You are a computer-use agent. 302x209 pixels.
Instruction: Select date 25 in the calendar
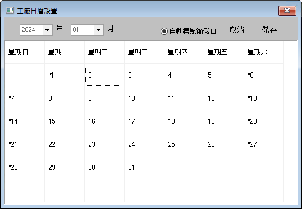tap(184, 144)
